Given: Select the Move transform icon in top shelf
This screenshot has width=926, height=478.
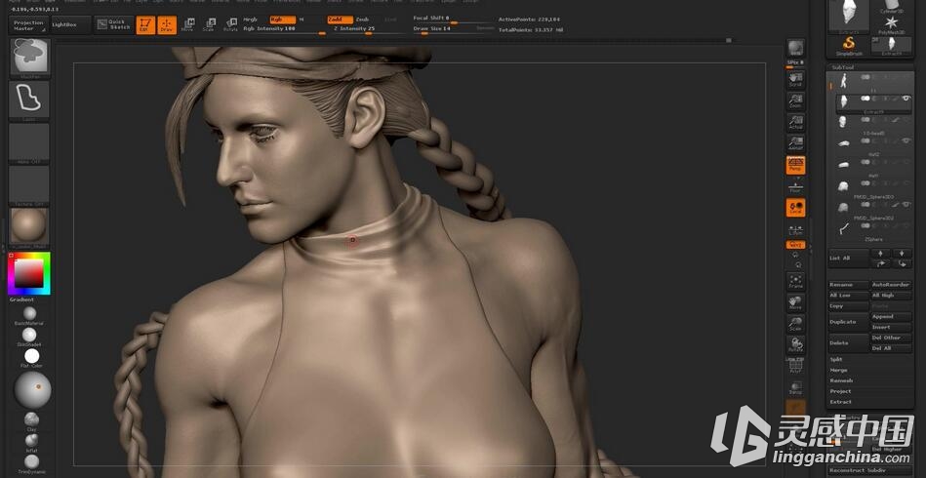Looking at the screenshot, I should (x=187, y=24).
